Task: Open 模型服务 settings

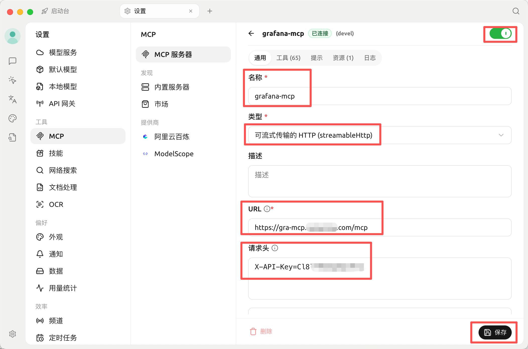Action: click(x=78, y=52)
